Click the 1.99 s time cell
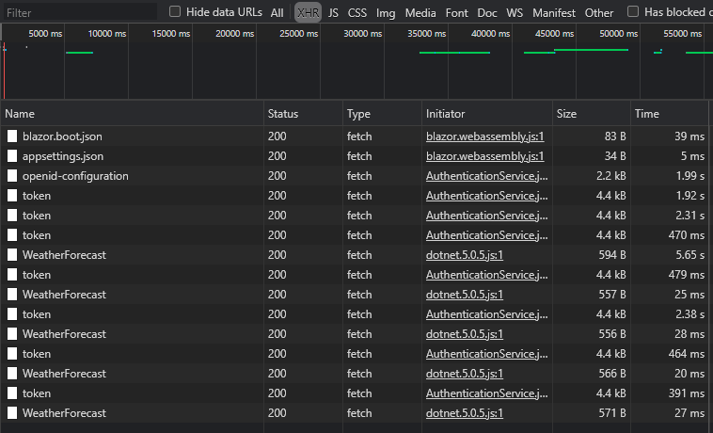 [x=689, y=176]
